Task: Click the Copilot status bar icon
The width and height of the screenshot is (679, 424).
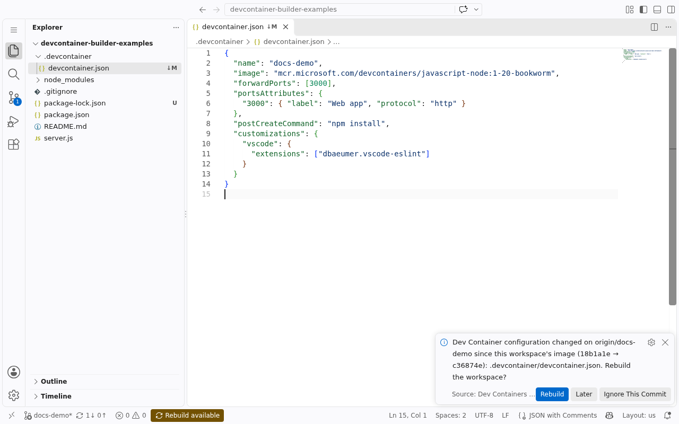Action: [x=610, y=416]
